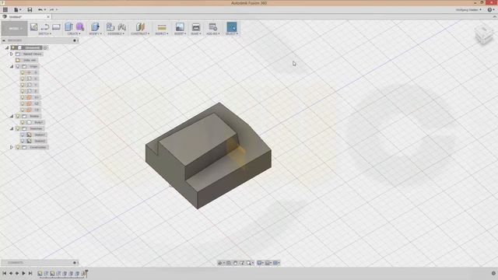The height and width of the screenshot is (280, 498).
Task: Open the SKETCH menu label
Action: (45, 33)
